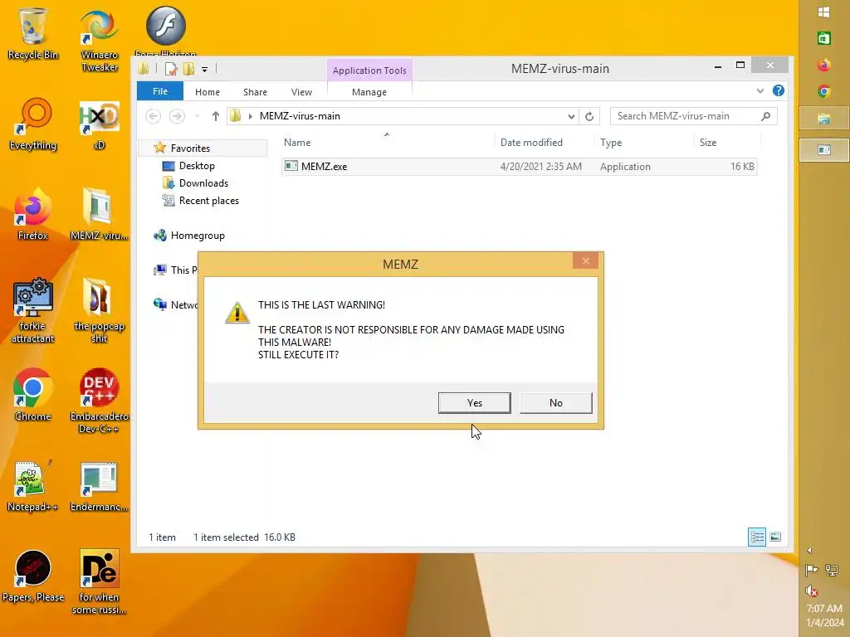Image resolution: width=850 pixels, height=637 pixels.
Task: Show hidden tray icons arrow
Action: pyautogui.click(x=809, y=551)
